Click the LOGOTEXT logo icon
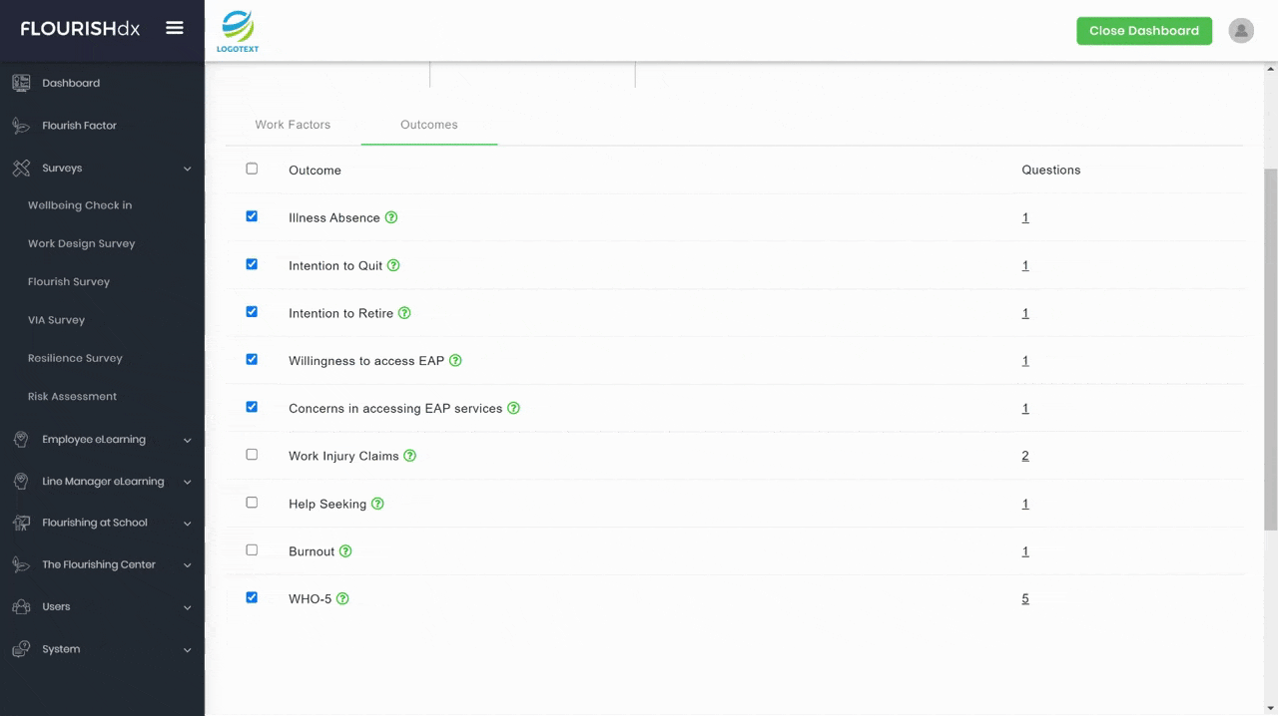1278x716 pixels. click(237, 30)
